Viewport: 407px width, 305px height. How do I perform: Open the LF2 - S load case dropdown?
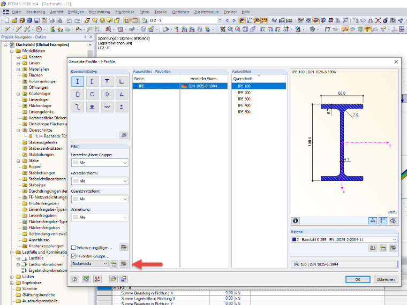(x=220, y=20)
